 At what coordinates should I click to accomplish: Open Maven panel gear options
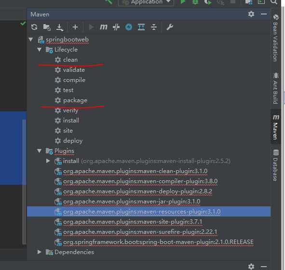(x=251, y=14)
